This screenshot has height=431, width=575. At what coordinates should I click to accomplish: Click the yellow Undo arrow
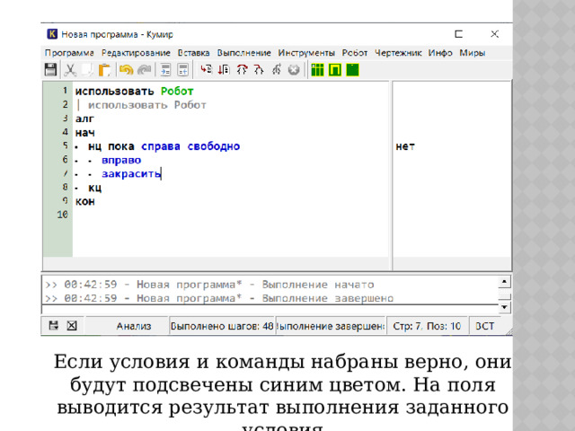126,70
